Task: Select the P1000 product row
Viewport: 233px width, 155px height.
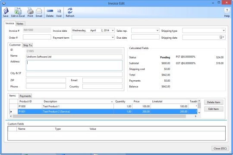Action: click(103, 106)
